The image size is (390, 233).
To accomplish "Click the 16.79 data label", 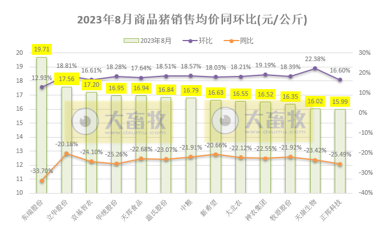I will (191, 90).
